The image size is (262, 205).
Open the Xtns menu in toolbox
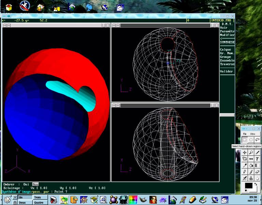point(252,134)
